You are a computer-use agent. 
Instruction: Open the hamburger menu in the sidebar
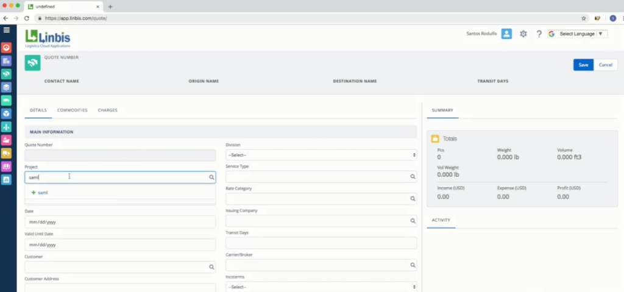click(x=6, y=30)
